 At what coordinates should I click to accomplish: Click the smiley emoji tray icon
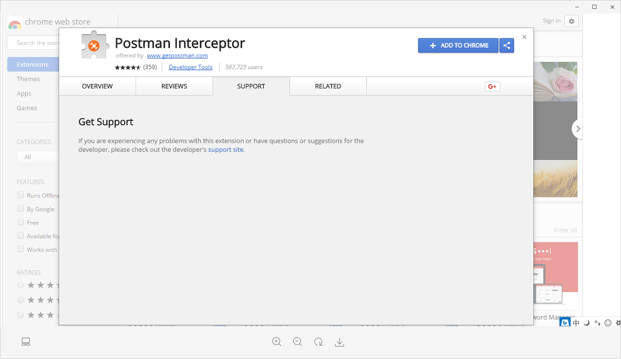point(608,323)
